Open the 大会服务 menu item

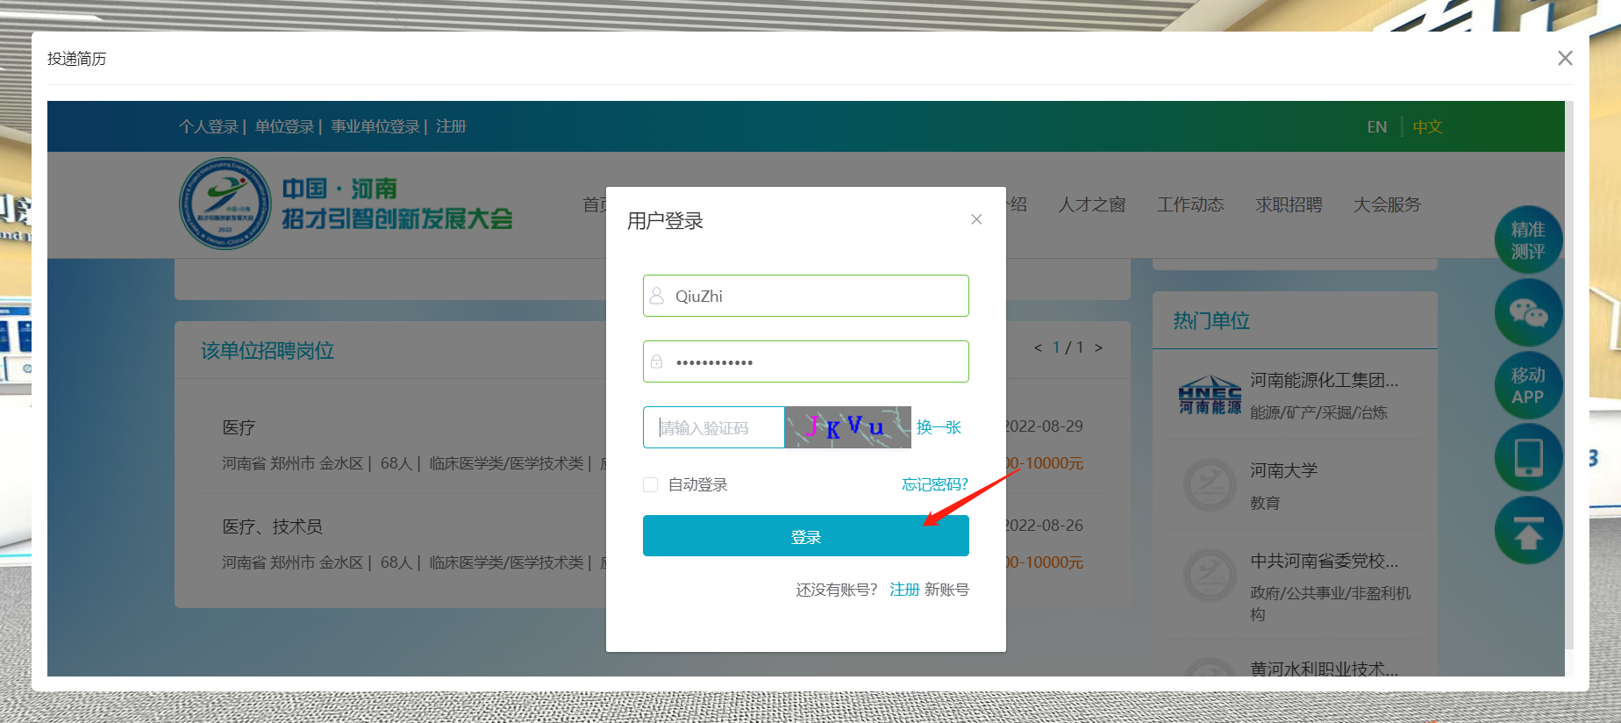(x=1387, y=204)
